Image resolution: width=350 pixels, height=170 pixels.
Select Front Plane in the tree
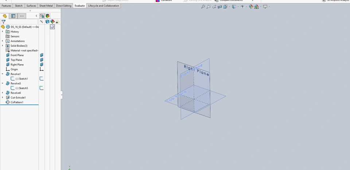tap(17, 55)
